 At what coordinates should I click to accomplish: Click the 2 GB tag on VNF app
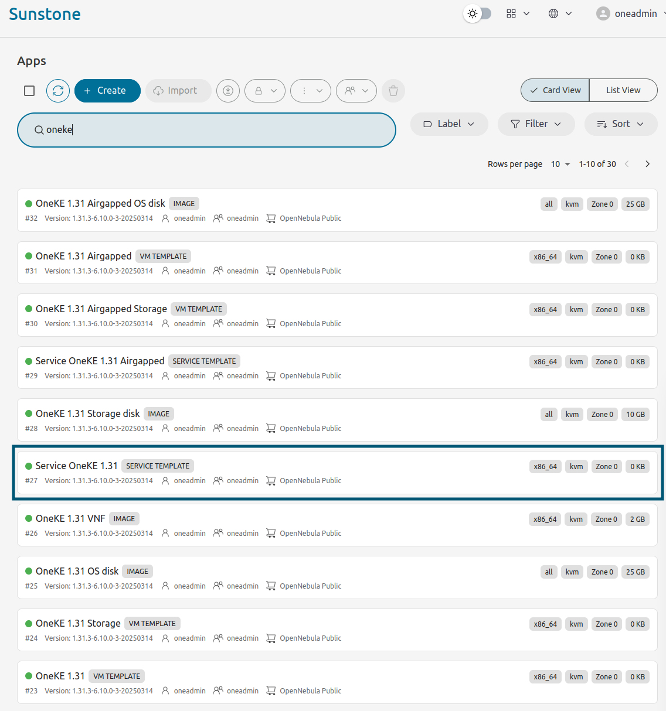[637, 519]
